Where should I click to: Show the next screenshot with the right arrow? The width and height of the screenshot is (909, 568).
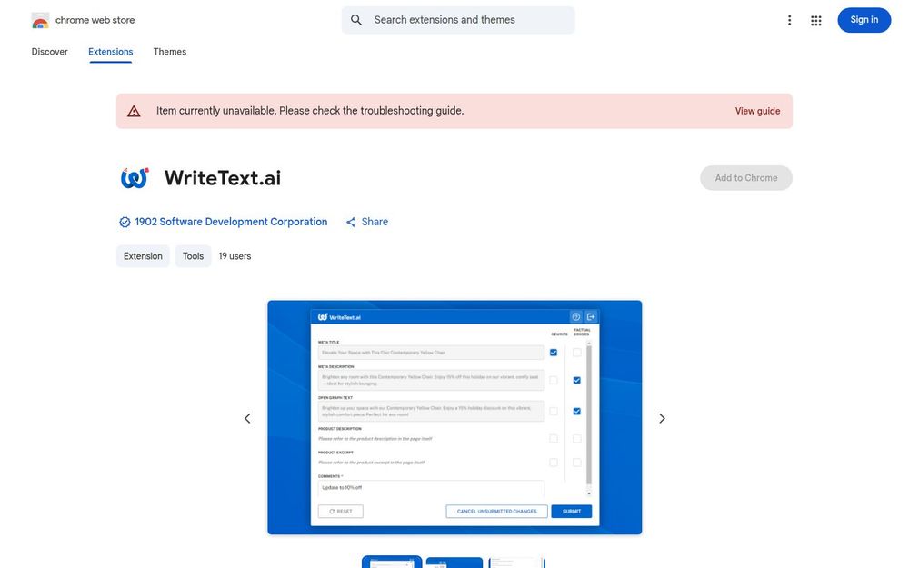[662, 418]
